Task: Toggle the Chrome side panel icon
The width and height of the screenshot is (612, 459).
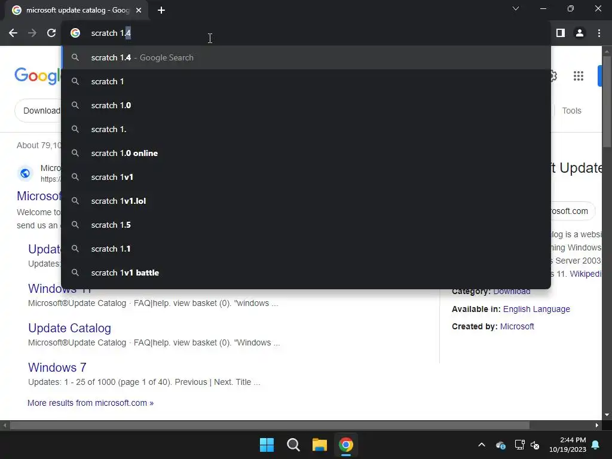Action: tap(561, 33)
